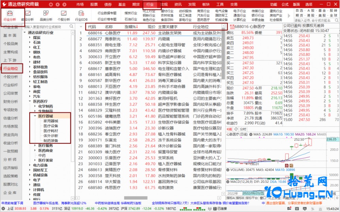Open the 行业分析 toolbar icon

[x=10, y=15]
